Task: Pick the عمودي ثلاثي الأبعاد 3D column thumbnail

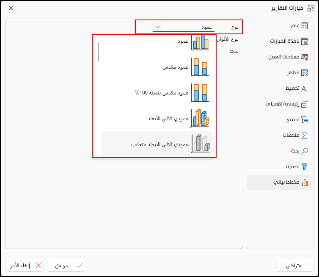Action: point(200,118)
